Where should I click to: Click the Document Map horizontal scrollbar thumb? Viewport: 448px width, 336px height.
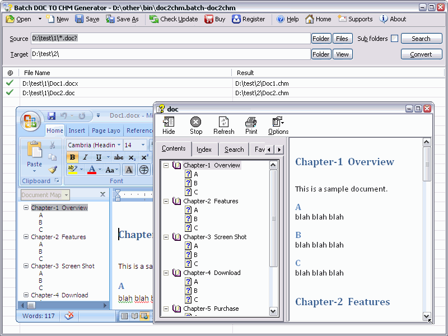point(31,305)
